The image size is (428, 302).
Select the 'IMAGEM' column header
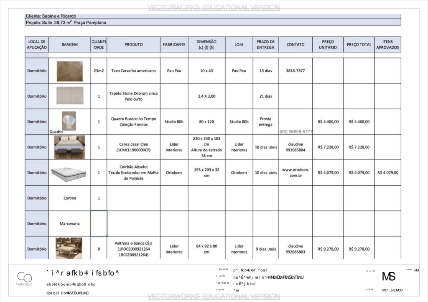70,44
